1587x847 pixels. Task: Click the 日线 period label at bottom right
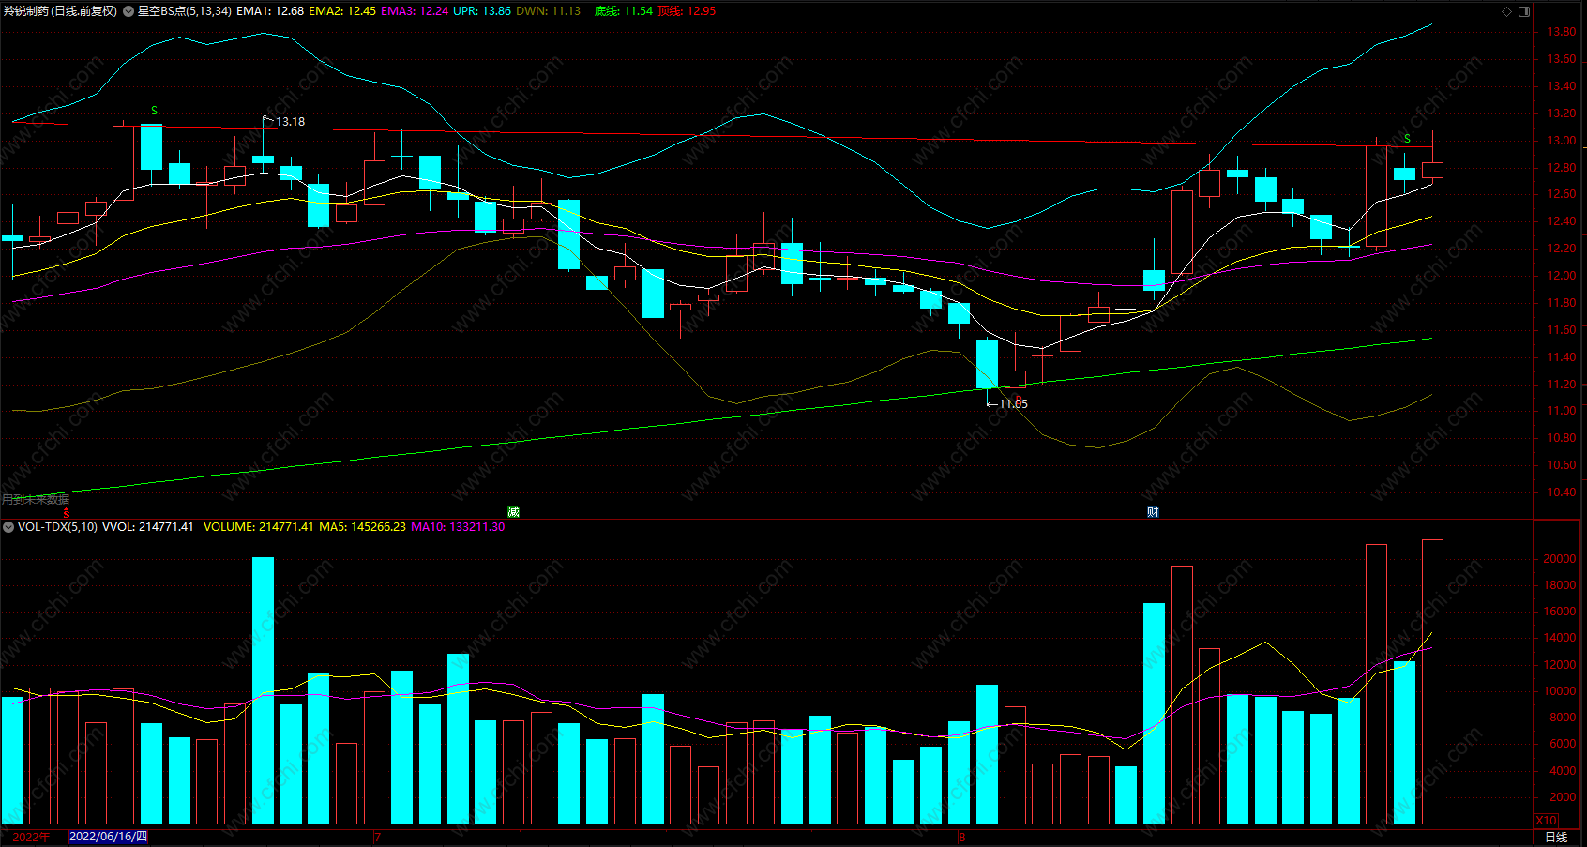pos(1556,837)
